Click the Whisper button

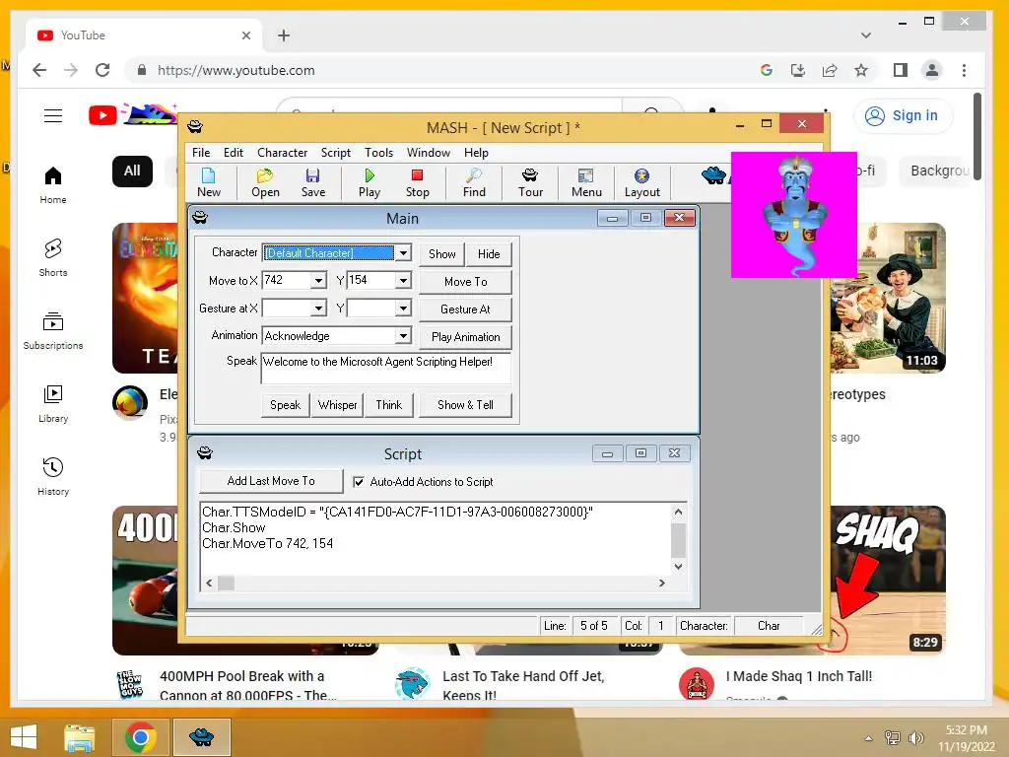coord(337,405)
